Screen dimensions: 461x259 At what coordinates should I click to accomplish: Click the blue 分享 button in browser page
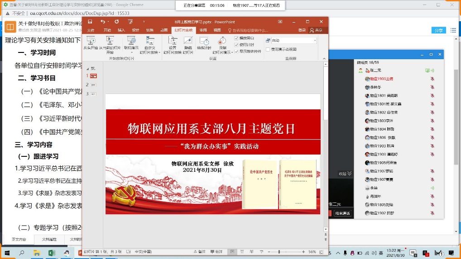(x=438, y=30)
